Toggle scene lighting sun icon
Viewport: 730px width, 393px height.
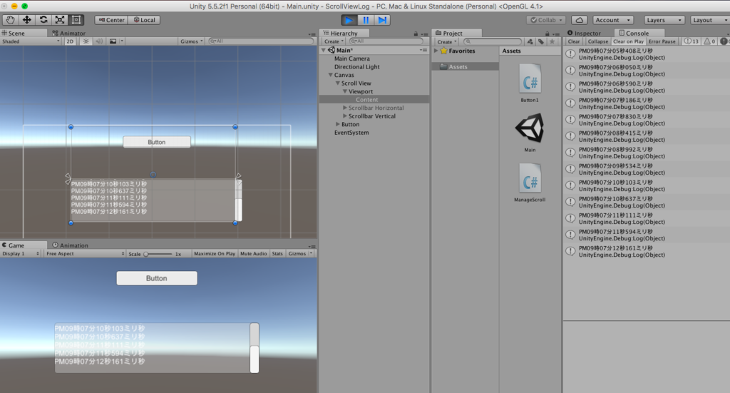(86, 41)
